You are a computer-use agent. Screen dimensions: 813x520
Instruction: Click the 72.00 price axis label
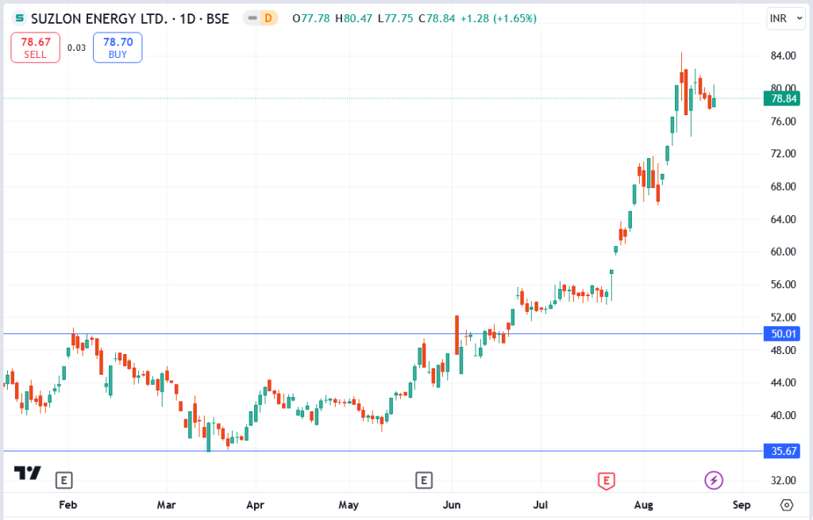coord(783,153)
